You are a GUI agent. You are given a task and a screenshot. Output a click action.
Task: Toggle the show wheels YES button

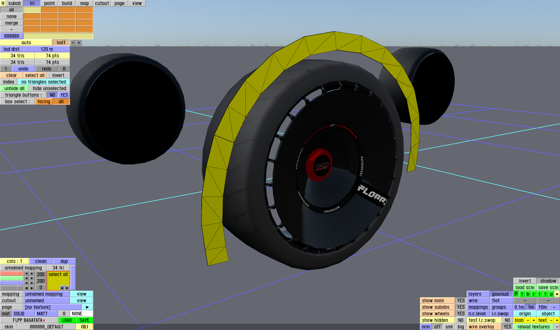coord(461,314)
